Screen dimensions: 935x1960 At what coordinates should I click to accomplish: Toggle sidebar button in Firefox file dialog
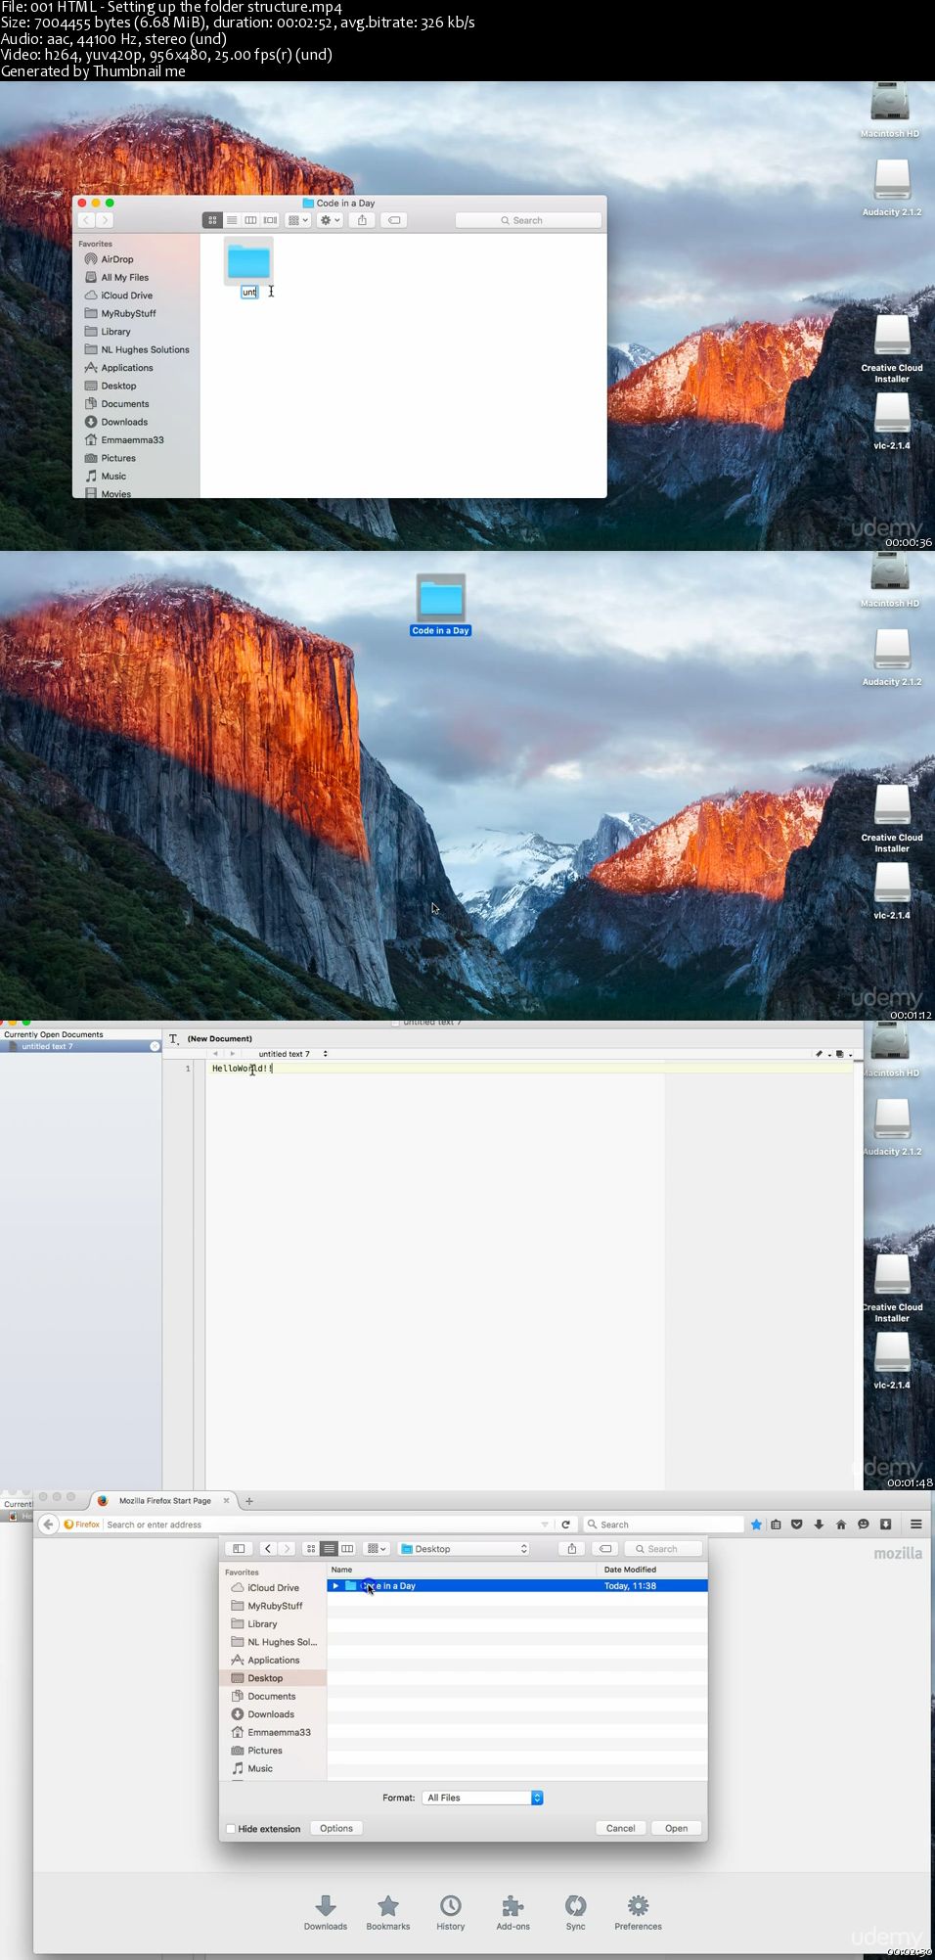tap(239, 1549)
